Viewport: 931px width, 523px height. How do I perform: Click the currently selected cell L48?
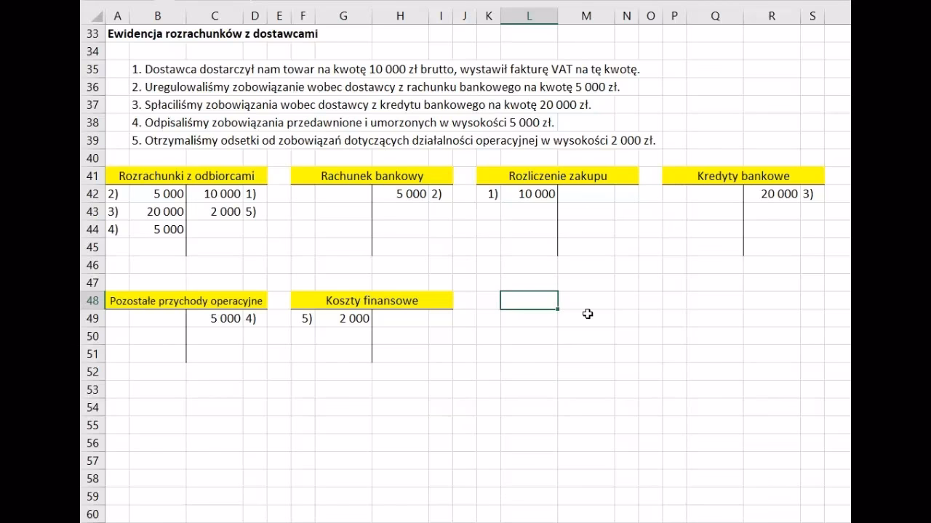529,300
